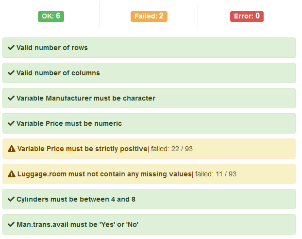Screen dimensions: 302x239
Task: Click checkmark icon on Price numeric rule
Action: (x=11, y=123)
